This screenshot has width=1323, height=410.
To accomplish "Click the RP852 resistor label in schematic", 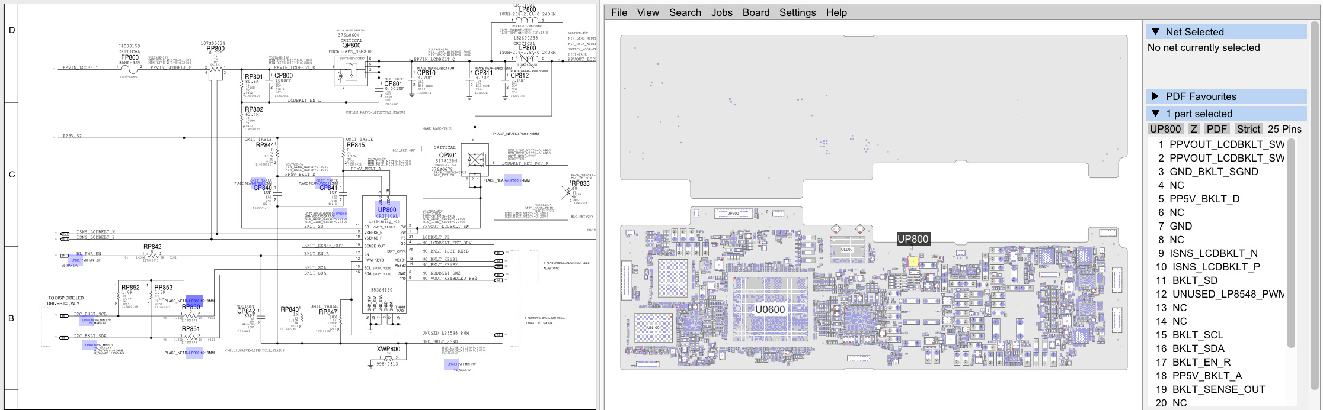I will (130, 288).
